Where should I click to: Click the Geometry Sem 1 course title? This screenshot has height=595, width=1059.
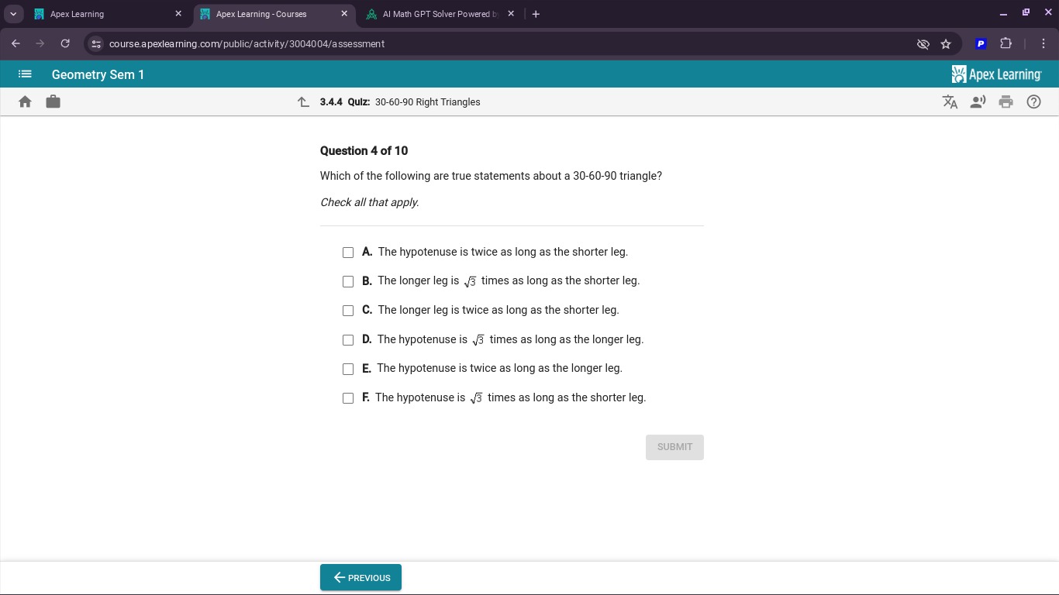98,74
